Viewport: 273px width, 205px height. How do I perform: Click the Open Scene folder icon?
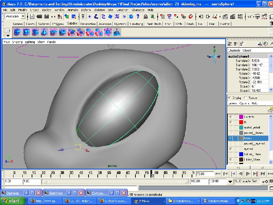tap(39, 17)
